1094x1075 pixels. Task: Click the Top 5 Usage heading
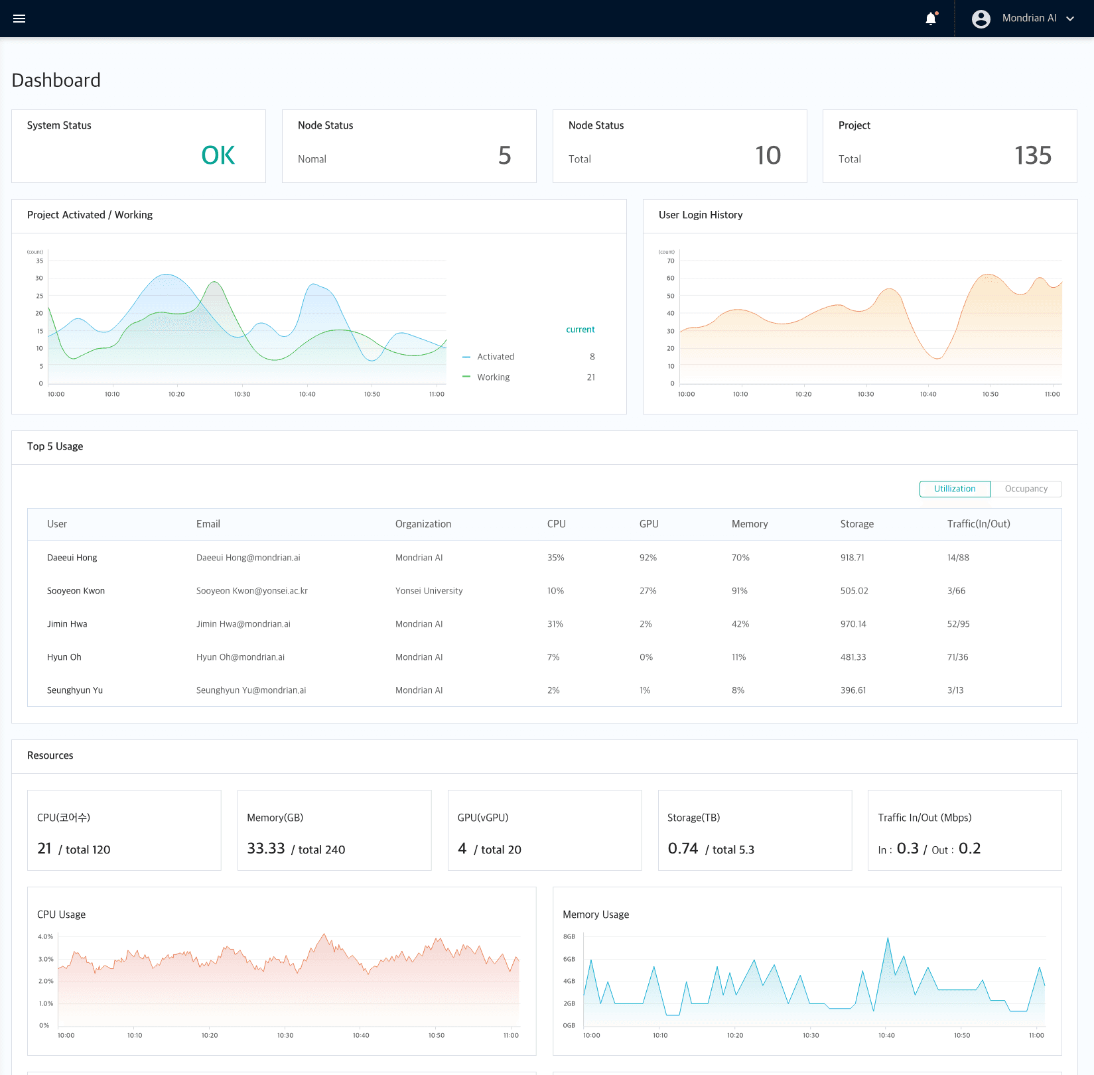tap(55, 446)
